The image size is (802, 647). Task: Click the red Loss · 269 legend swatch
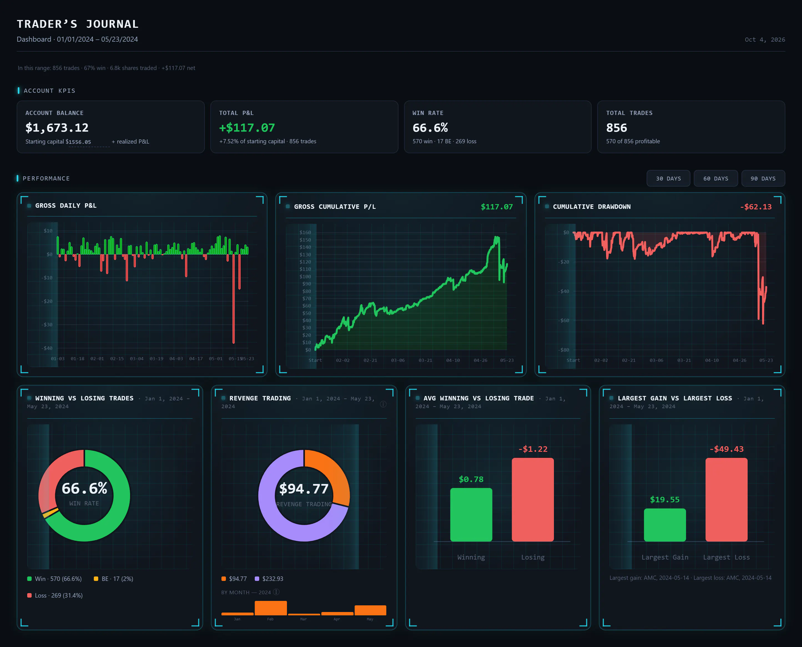click(x=29, y=596)
